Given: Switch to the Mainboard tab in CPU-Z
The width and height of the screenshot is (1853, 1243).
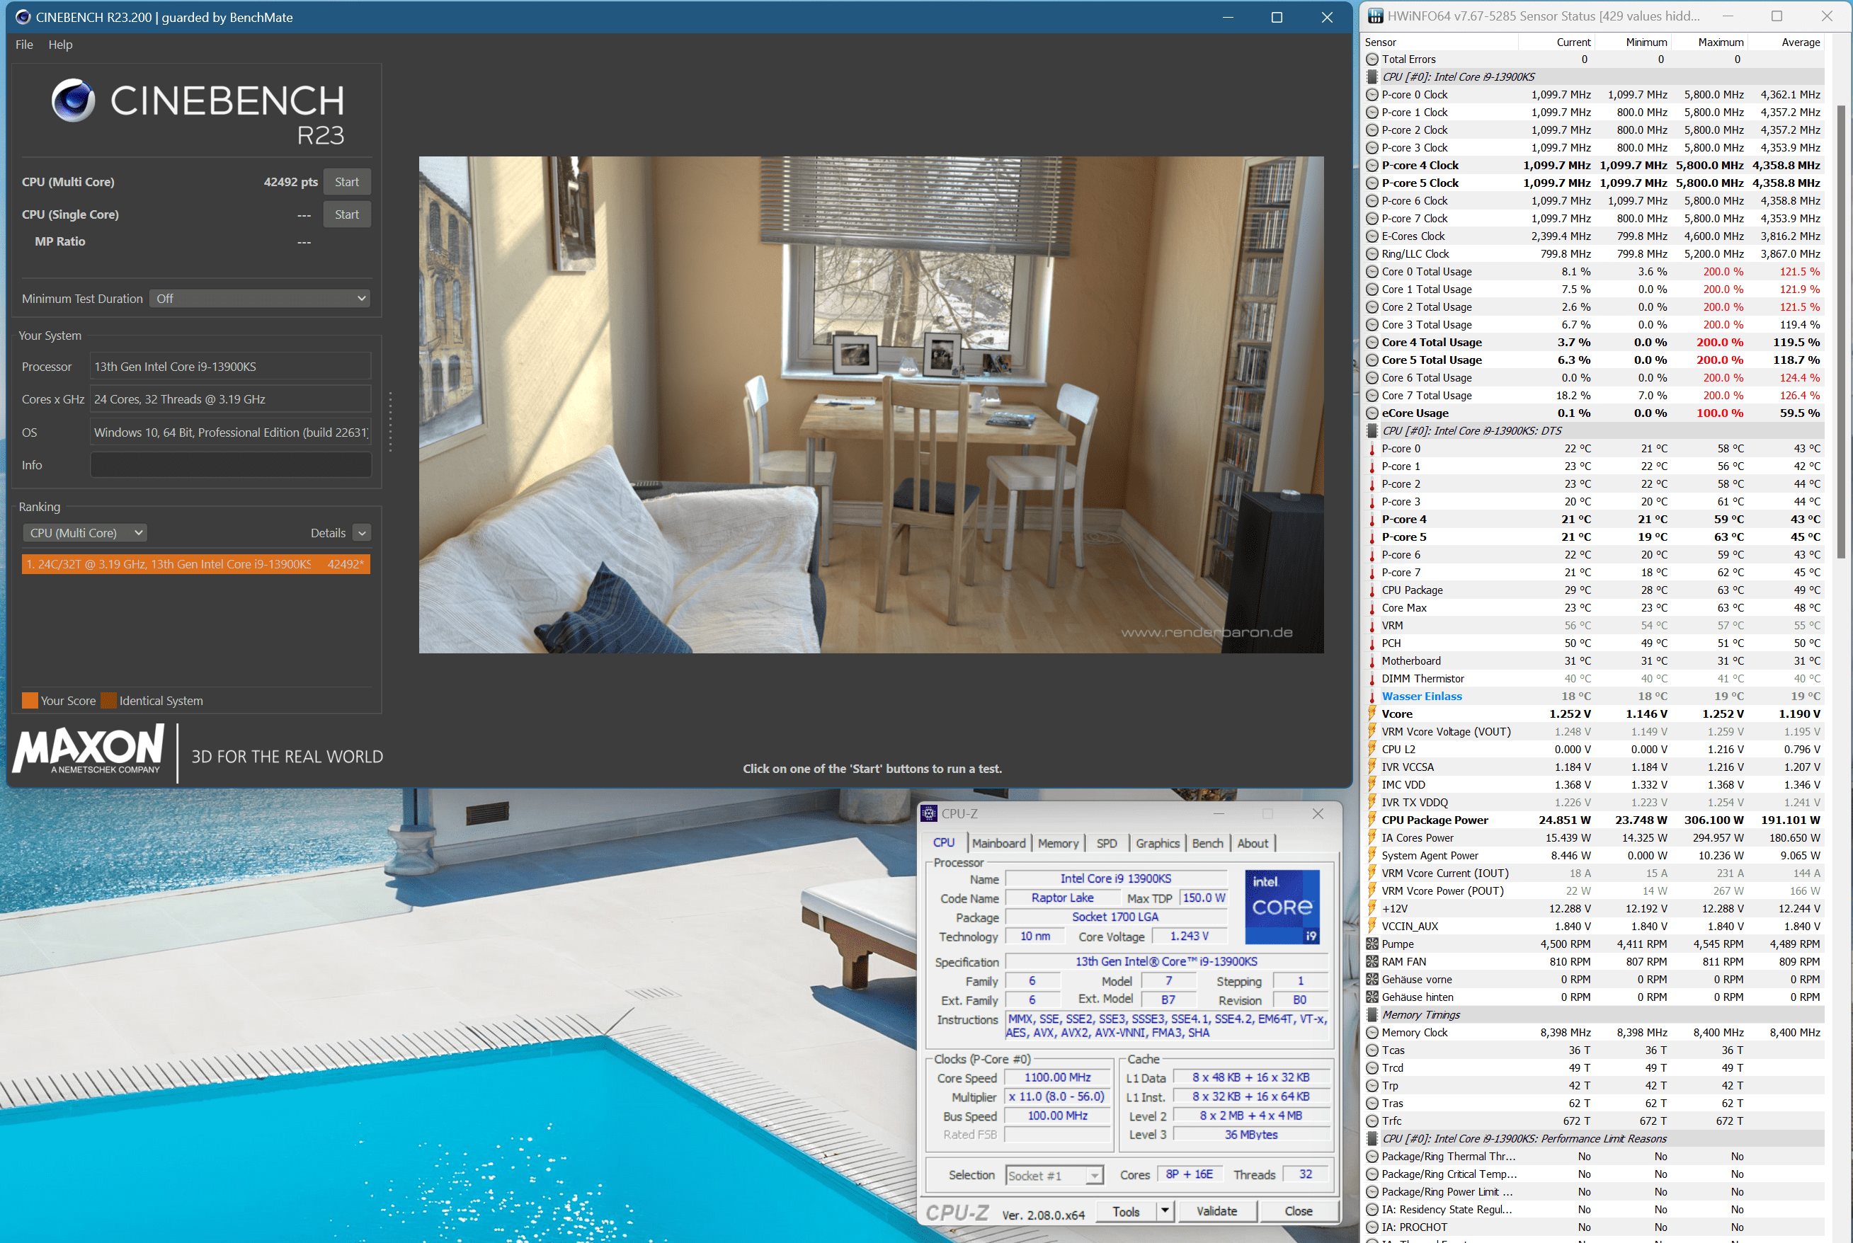Looking at the screenshot, I should pyautogui.click(x=998, y=844).
